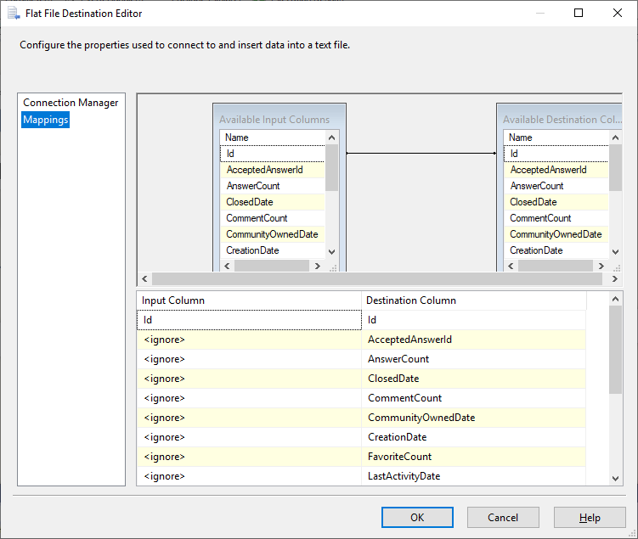Select AnswerCount in Available Input Columns
The width and height of the screenshot is (638, 539).
(253, 186)
